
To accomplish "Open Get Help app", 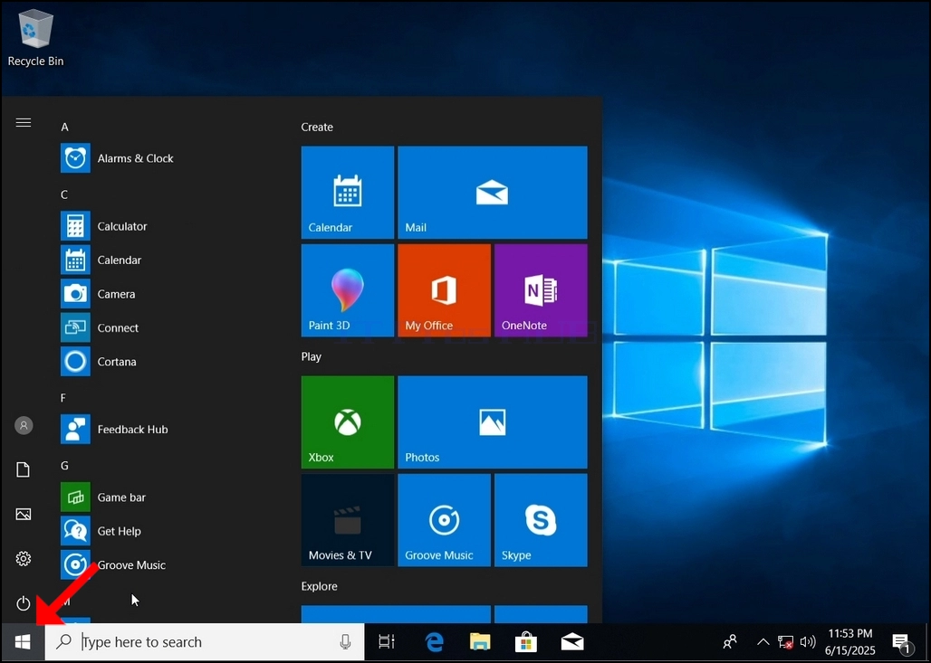I will coord(120,531).
